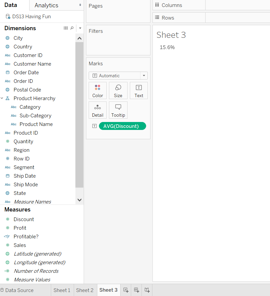Click the globe icon beside Latitude (generated)
The image size is (270, 296).
coord(8,254)
